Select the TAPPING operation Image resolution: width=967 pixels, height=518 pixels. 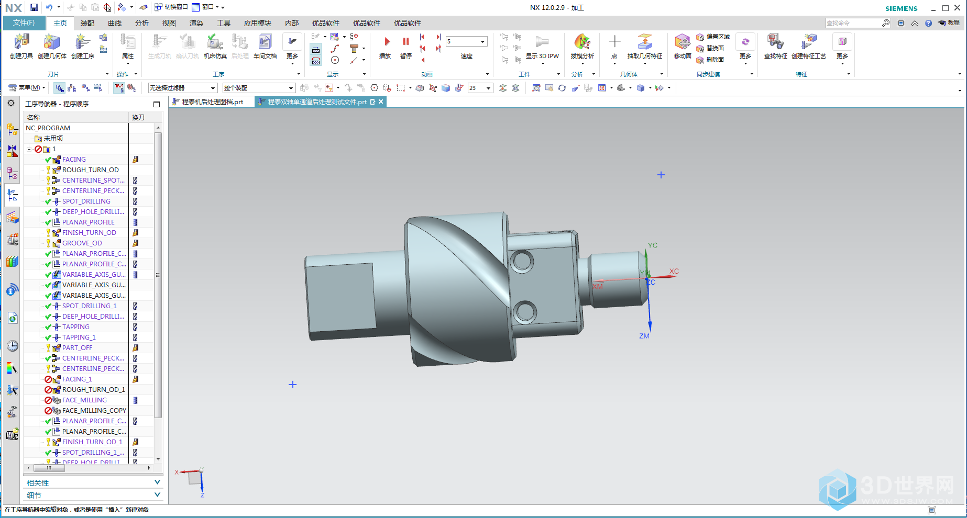tap(76, 327)
